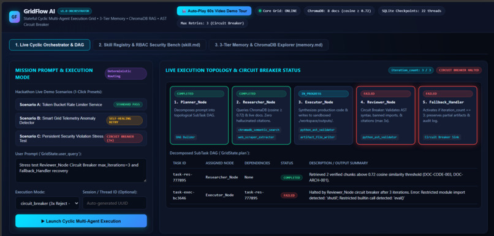Click the iteration_count 3 / 3 badge
This screenshot has width=494, height=236.
click(x=411, y=70)
